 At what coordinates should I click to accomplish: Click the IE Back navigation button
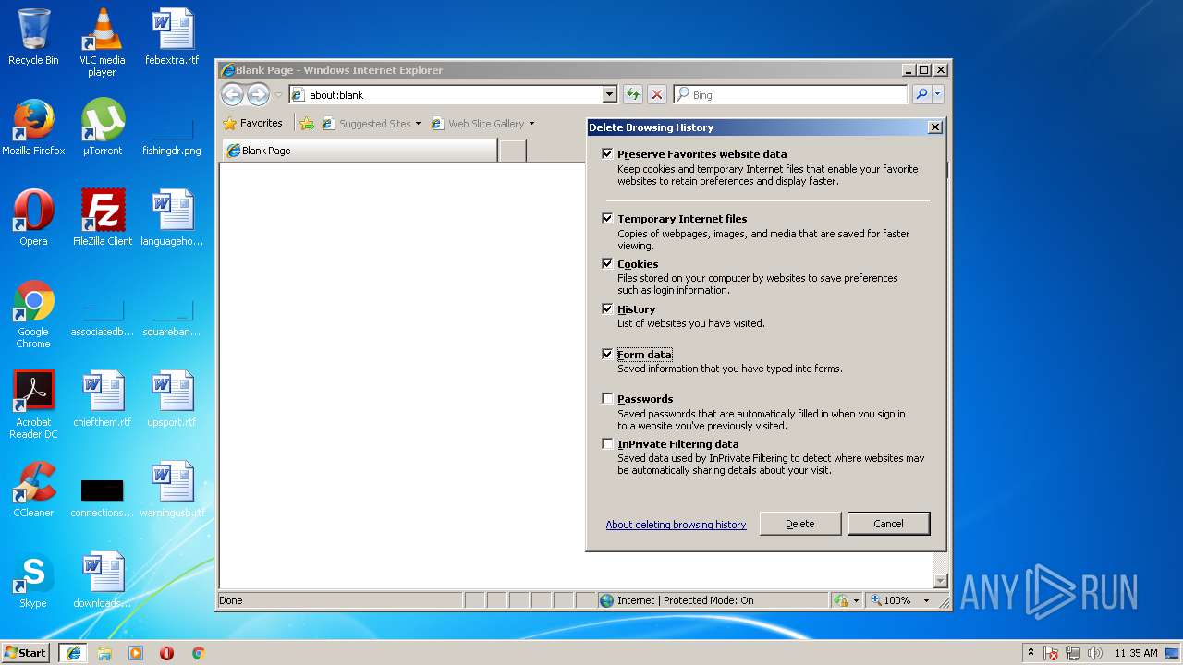(x=232, y=94)
